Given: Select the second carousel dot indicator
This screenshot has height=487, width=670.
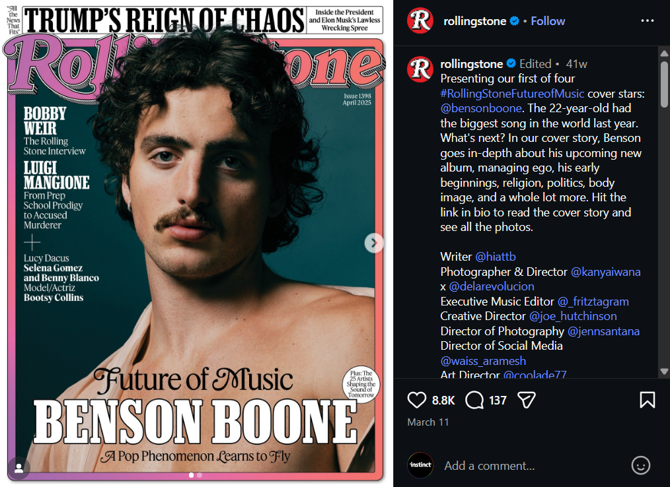Looking at the screenshot, I should point(200,475).
